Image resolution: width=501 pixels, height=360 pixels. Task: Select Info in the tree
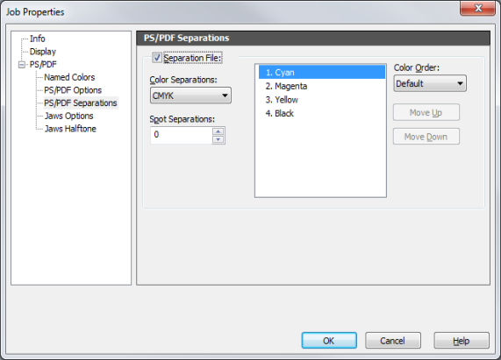[x=38, y=39]
